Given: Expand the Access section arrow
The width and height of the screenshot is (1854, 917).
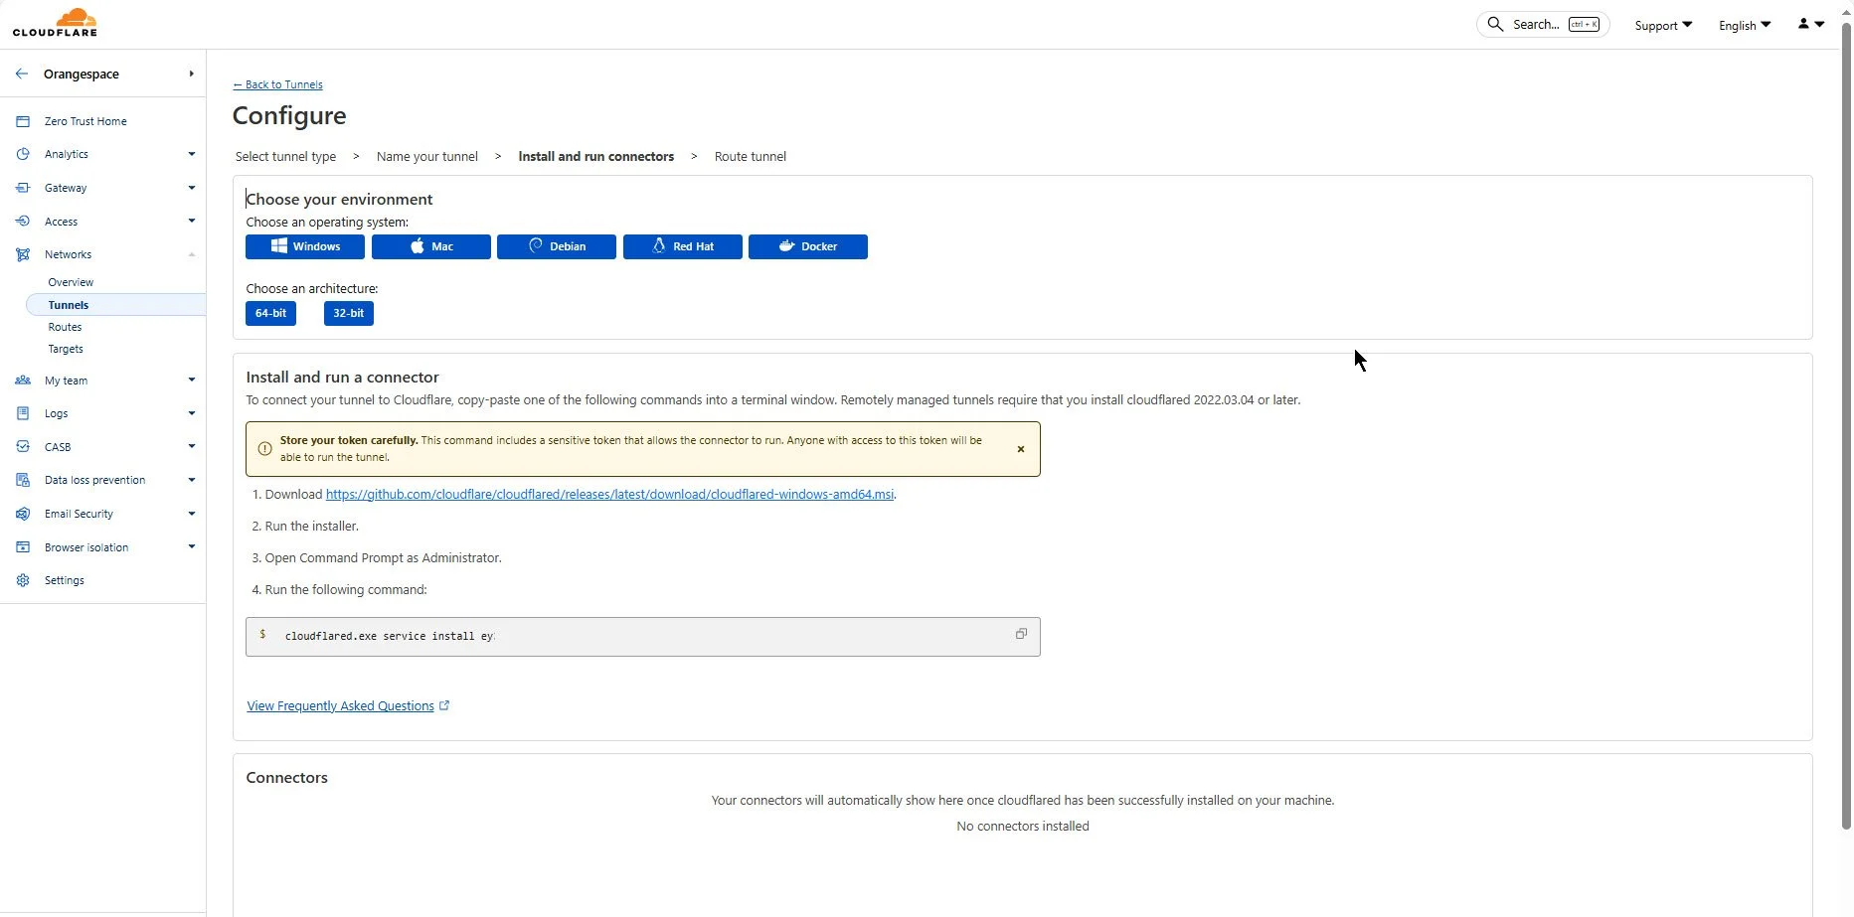Looking at the screenshot, I should 192,221.
